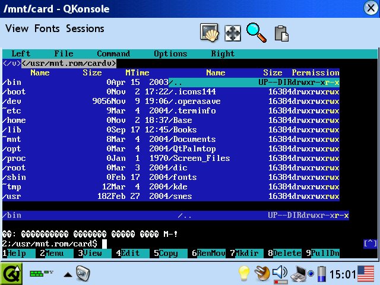Select highlighted /.. parent row in right panel
Image resolution: width=380 pixels, height=285 pixels.
coord(254,82)
